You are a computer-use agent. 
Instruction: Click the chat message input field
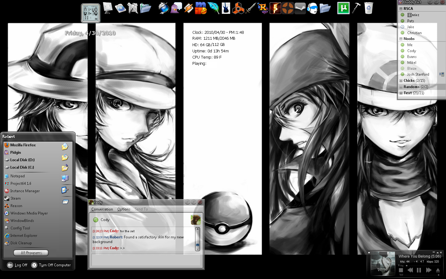[x=146, y=260]
